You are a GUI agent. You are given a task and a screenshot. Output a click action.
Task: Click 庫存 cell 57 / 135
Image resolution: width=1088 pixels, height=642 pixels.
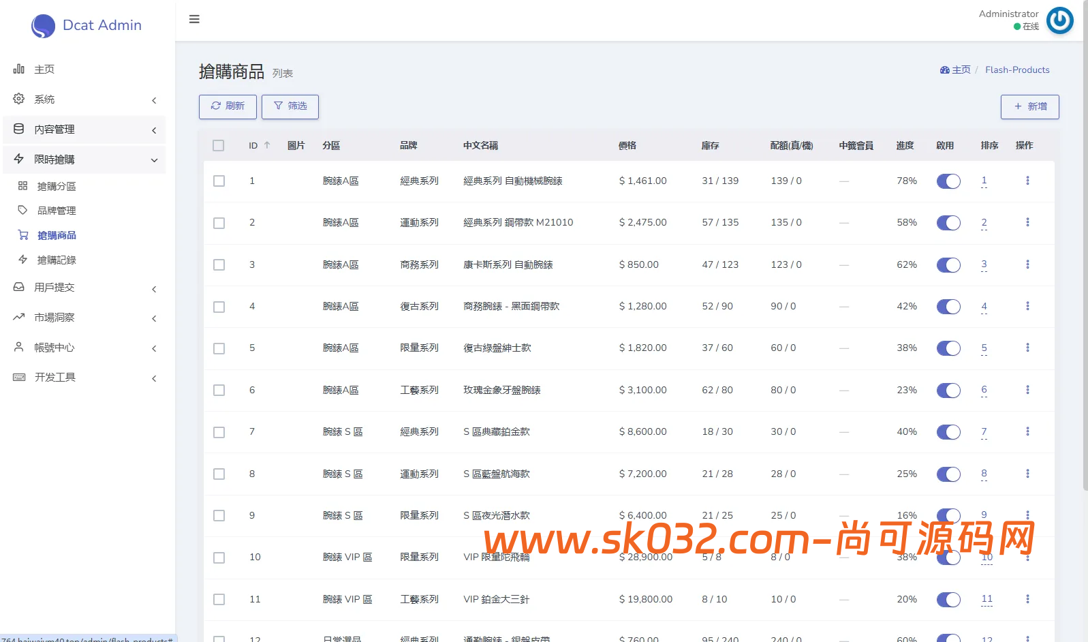pyautogui.click(x=720, y=222)
